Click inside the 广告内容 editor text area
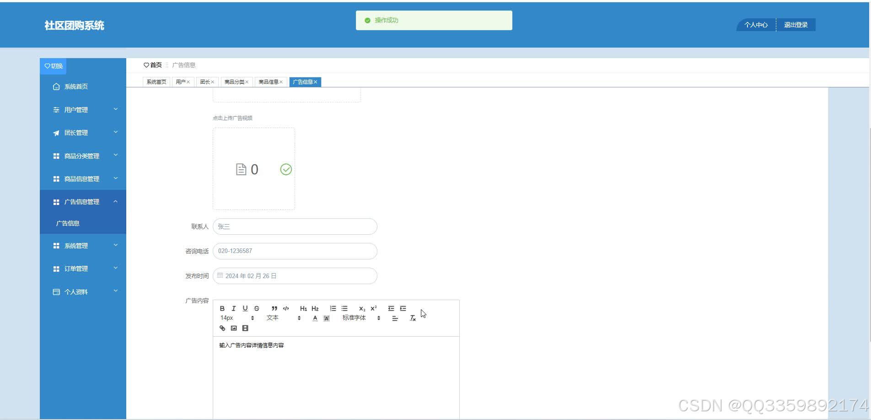 [336, 377]
